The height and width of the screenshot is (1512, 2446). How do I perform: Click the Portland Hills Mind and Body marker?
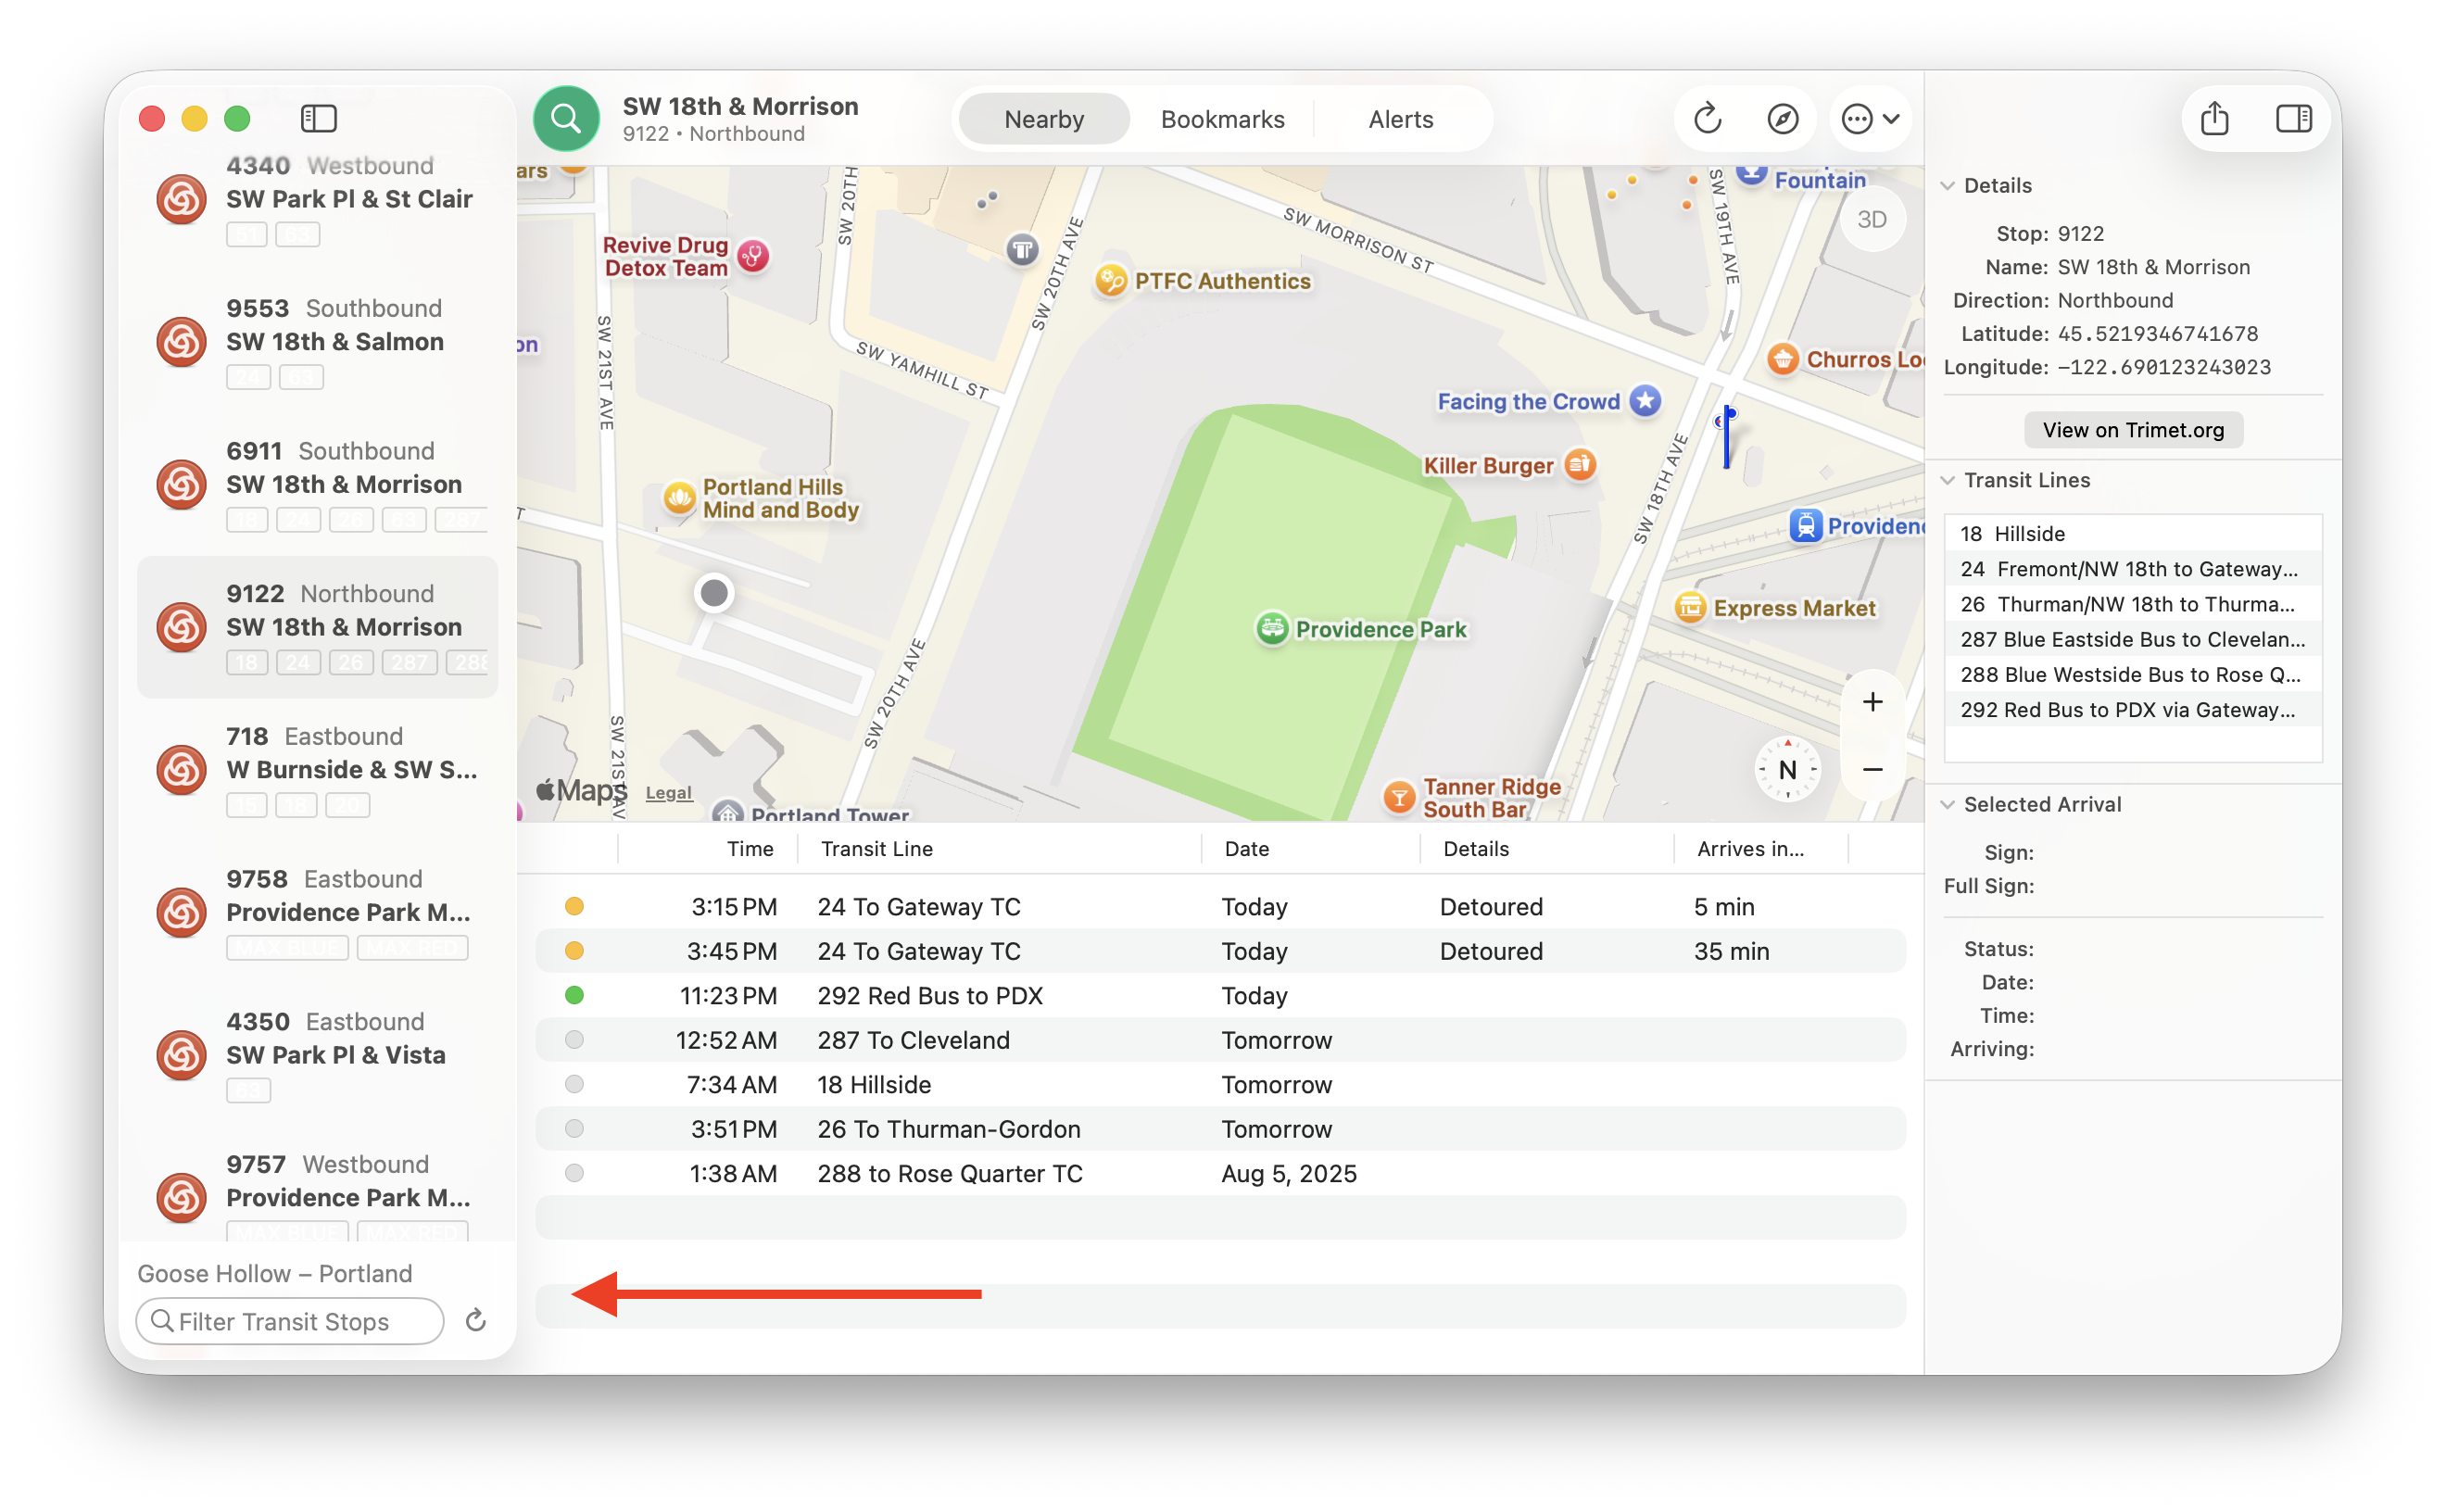point(679,498)
